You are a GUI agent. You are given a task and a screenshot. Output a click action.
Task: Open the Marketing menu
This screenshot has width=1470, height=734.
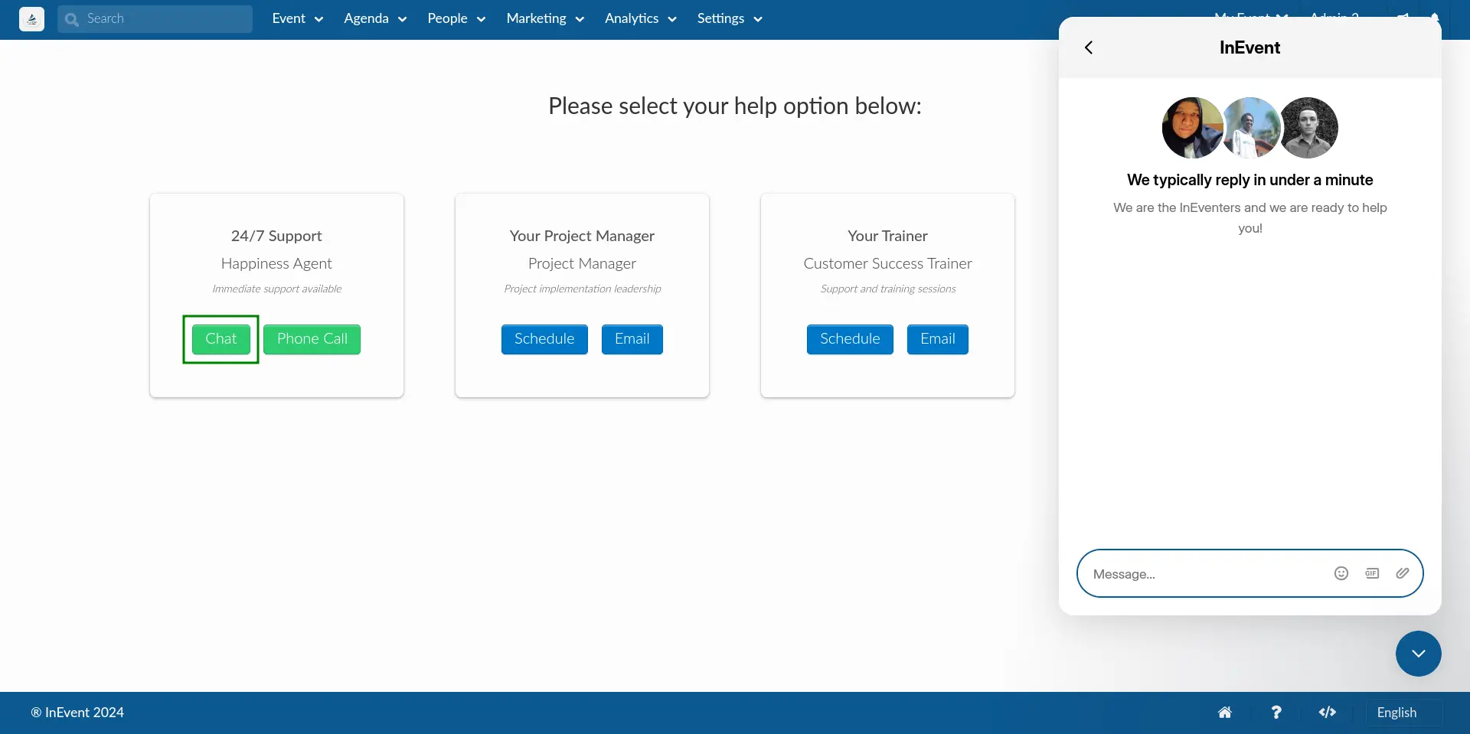(x=544, y=19)
